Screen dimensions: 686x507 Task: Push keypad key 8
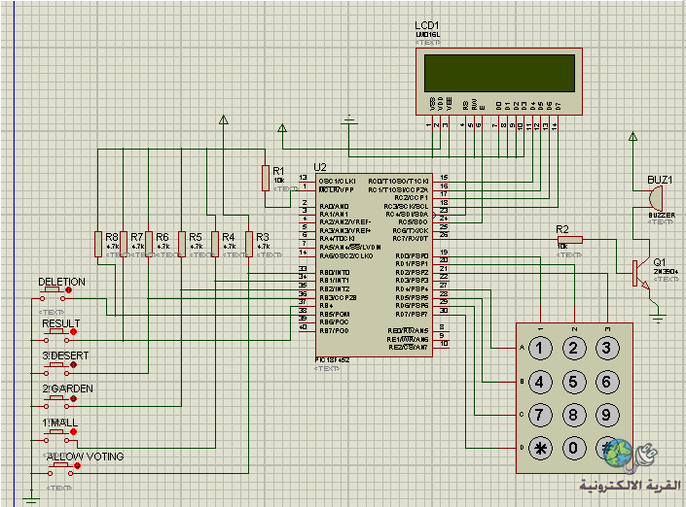(573, 415)
